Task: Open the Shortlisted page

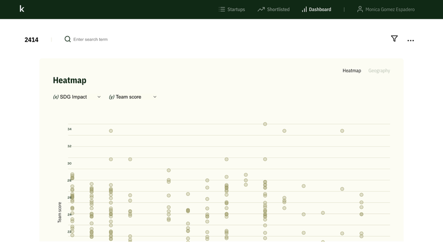Action: 278,9
